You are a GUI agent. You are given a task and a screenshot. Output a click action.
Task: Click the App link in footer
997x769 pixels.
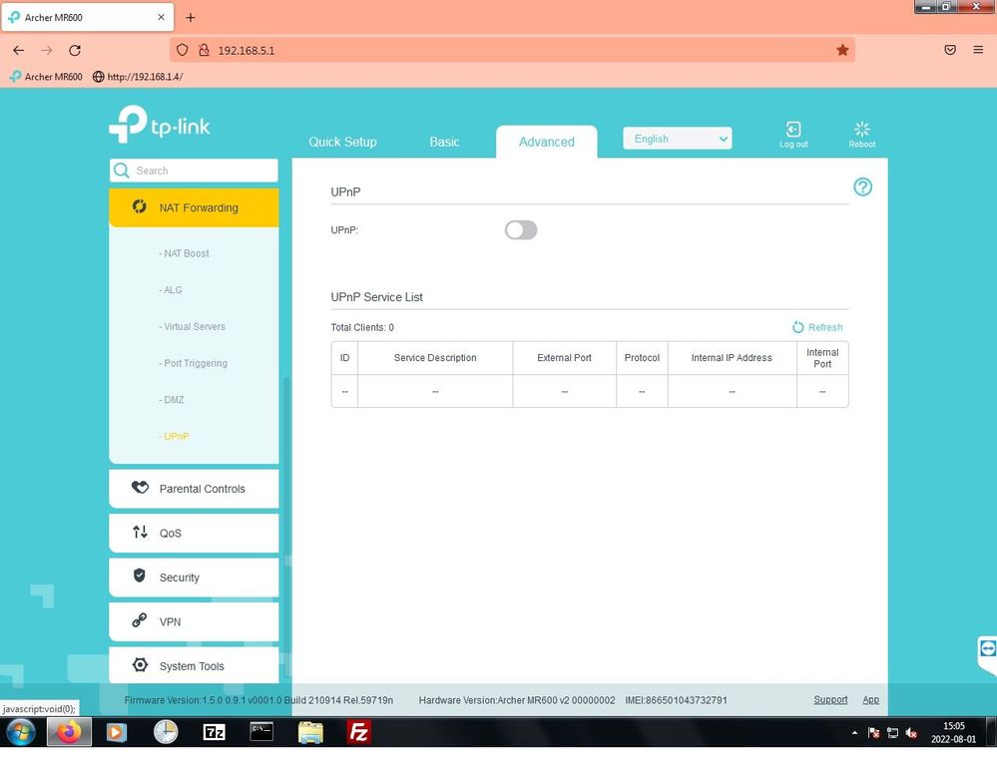(x=870, y=700)
